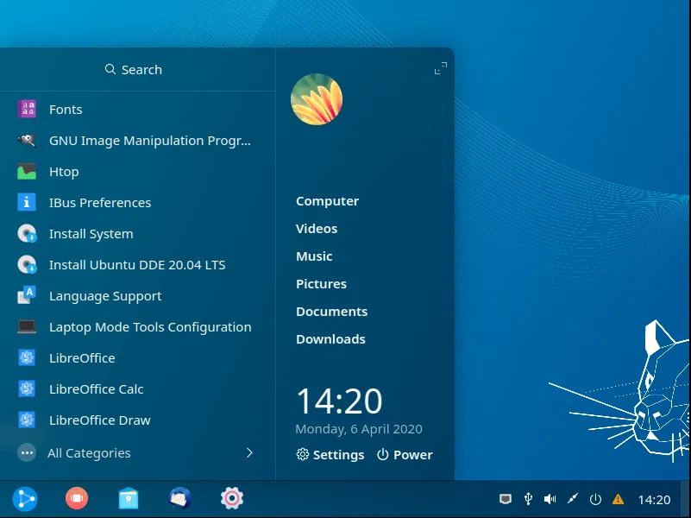Open the red multitasking view dock icon
The image size is (691, 518).
click(x=77, y=498)
